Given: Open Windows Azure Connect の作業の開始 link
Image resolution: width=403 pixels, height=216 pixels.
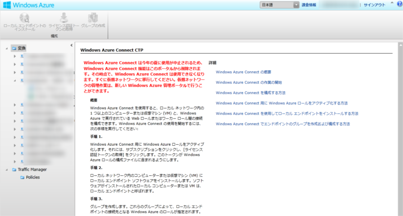Looking at the screenshot, I should click(x=249, y=82).
